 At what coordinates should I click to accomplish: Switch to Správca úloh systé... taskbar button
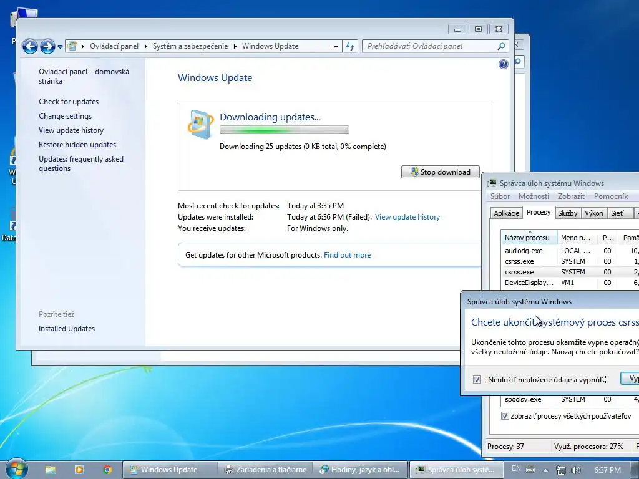click(x=456, y=470)
